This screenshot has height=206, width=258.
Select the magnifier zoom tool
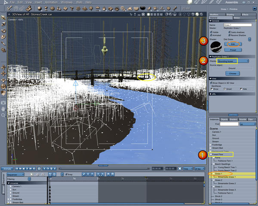coord(3,115)
